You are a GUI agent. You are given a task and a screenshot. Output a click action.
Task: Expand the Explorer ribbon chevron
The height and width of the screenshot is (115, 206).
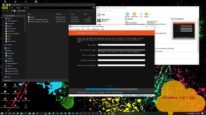pos(92,8)
